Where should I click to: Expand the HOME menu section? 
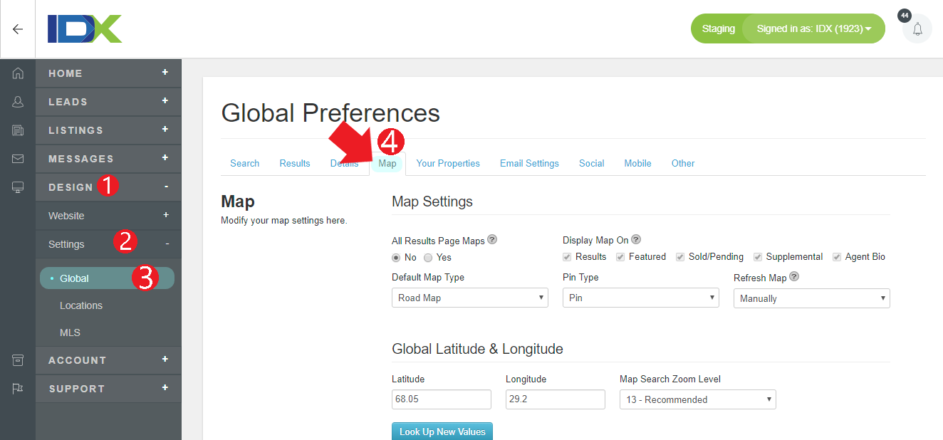click(109, 73)
